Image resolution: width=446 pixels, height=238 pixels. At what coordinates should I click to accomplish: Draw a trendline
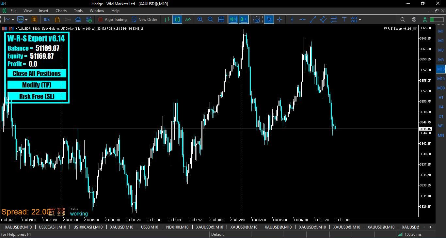pyautogui.click(x=313, y=20)
